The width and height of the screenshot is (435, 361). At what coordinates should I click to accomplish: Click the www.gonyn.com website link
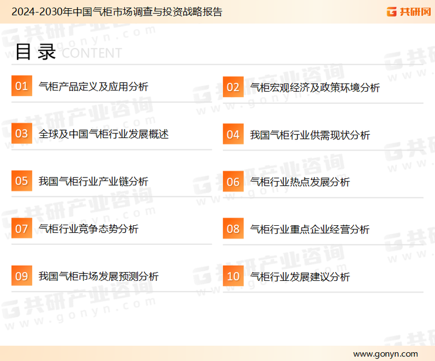coord(385,353)
